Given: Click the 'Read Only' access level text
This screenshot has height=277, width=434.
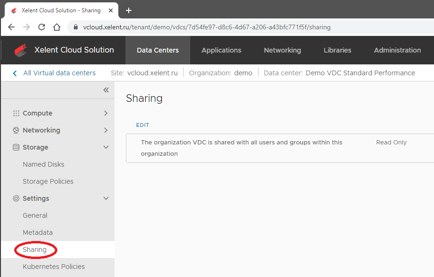Looking at the screenshot, I should tap(391, 143).
